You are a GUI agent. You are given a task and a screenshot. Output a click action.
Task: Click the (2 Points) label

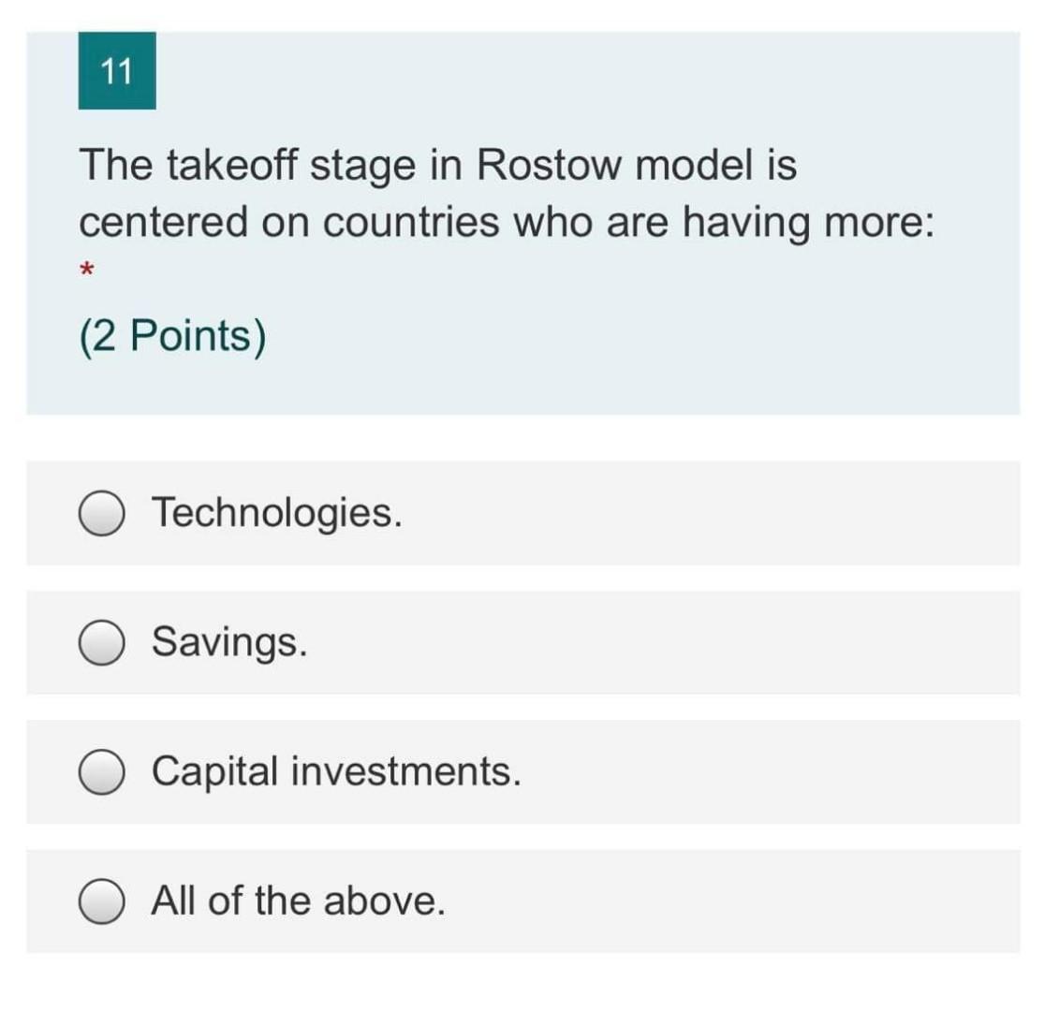pos(171,335)
